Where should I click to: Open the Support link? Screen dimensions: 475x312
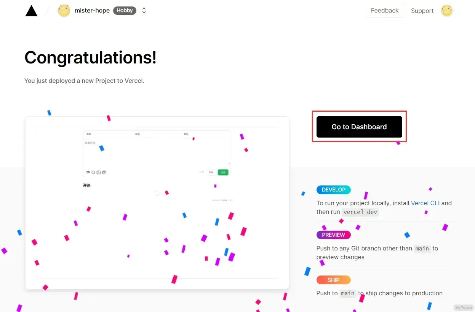tap(422, 11)
